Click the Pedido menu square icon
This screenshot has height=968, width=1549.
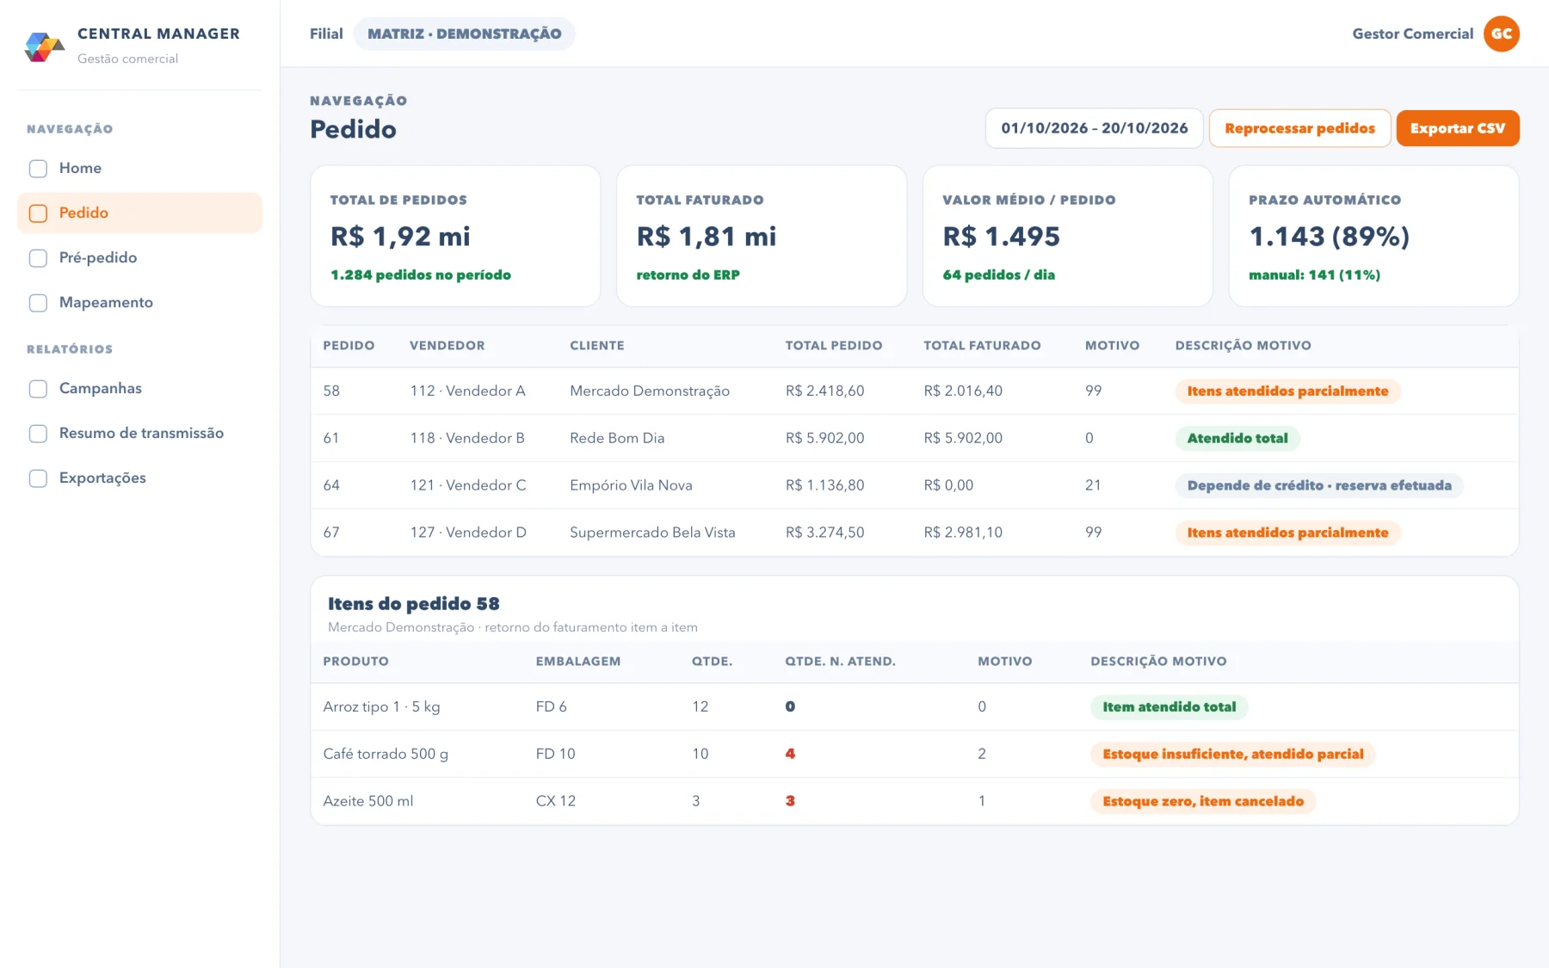(x=38, y=213)
